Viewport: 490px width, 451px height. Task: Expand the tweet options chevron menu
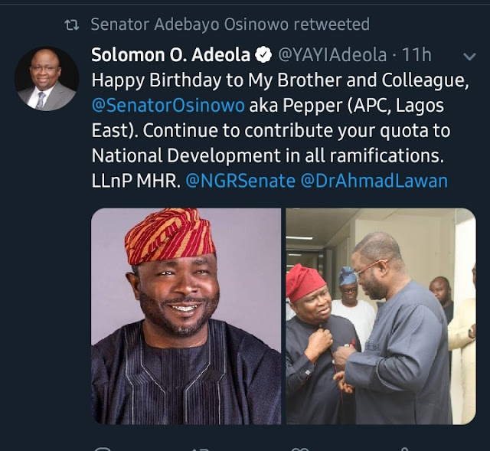(x=470, y=56)
